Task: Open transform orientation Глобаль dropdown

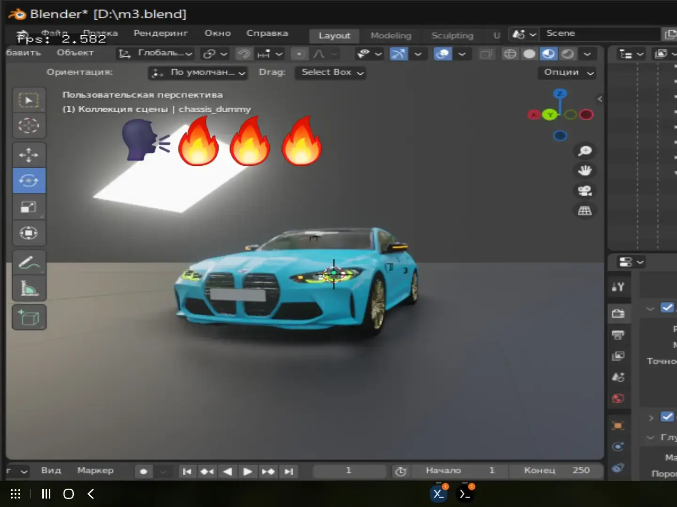Action: [x=156, y=54]
